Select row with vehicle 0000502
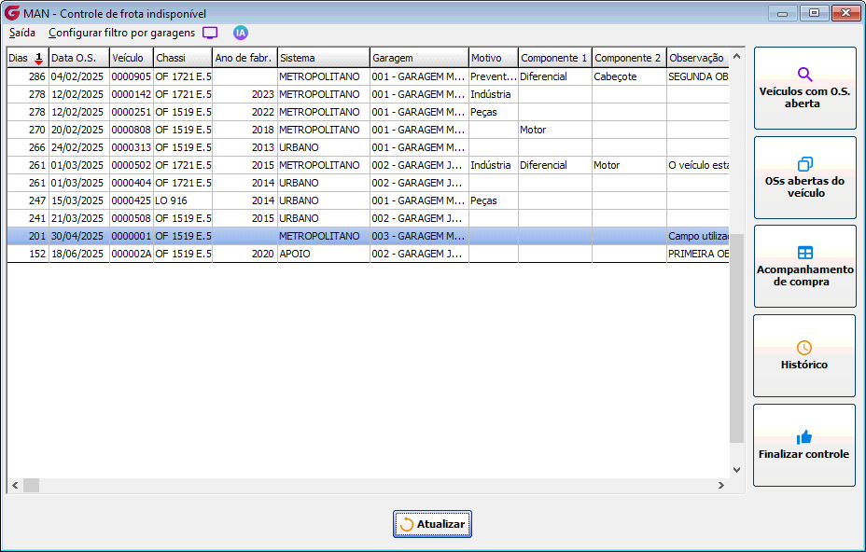866x552 pixels. (x=368, y=165)
